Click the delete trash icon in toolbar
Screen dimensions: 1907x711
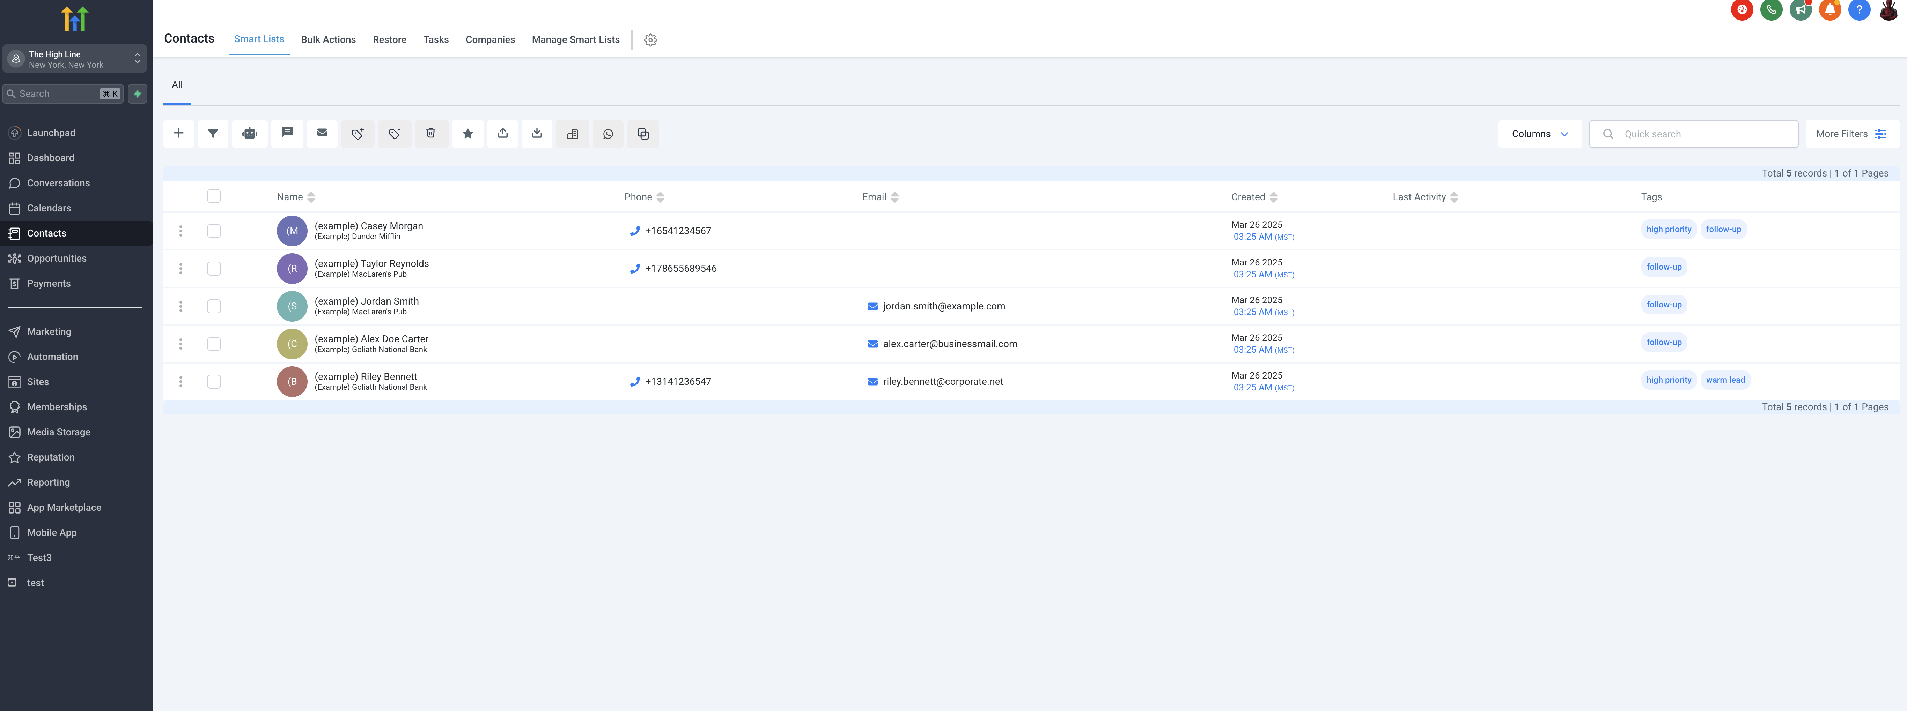click(431, 134)
